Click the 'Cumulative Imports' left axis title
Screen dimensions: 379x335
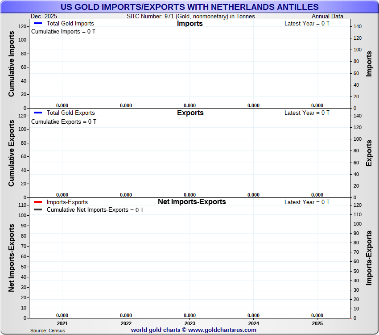coord(11,64)
